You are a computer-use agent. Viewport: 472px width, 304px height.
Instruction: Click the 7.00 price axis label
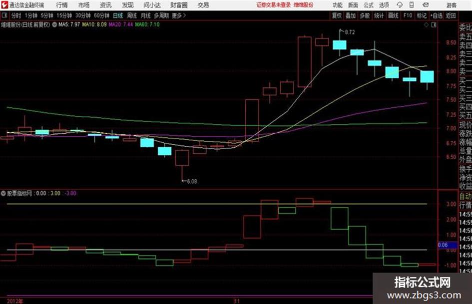(x=451, y=128)
